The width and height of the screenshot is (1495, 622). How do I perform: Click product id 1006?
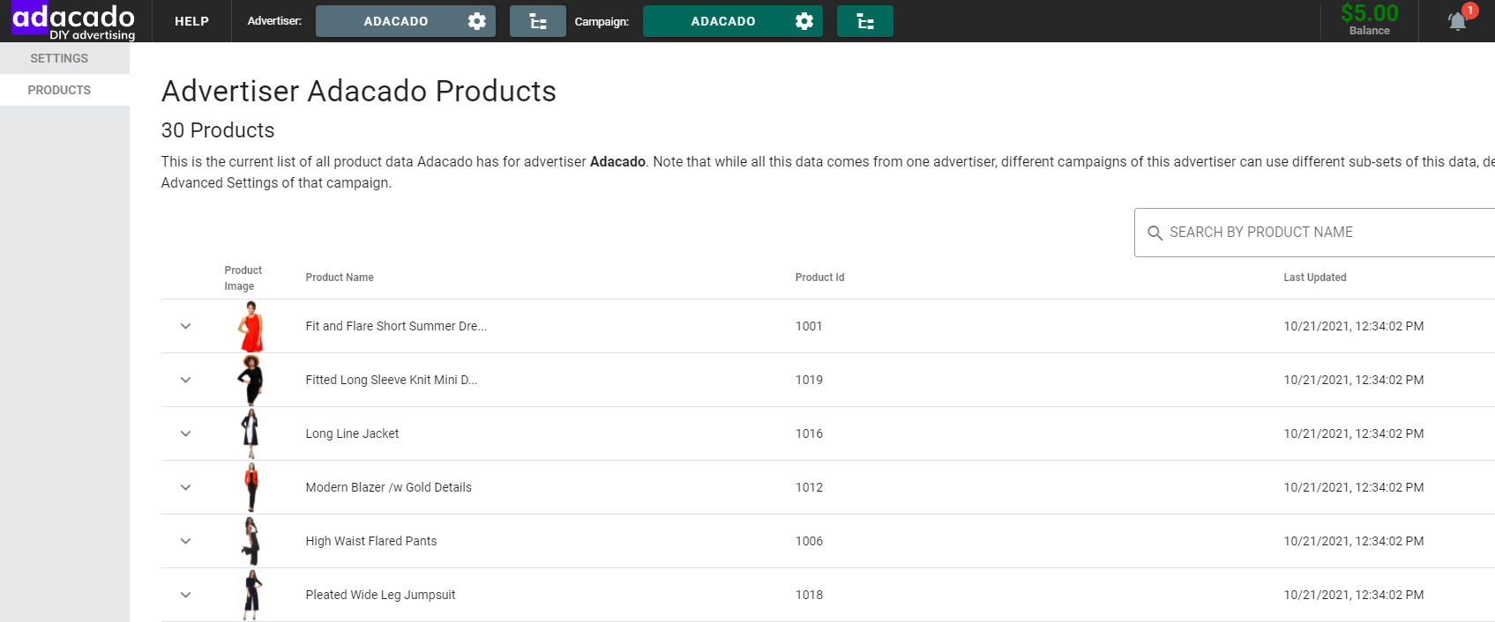809,541
